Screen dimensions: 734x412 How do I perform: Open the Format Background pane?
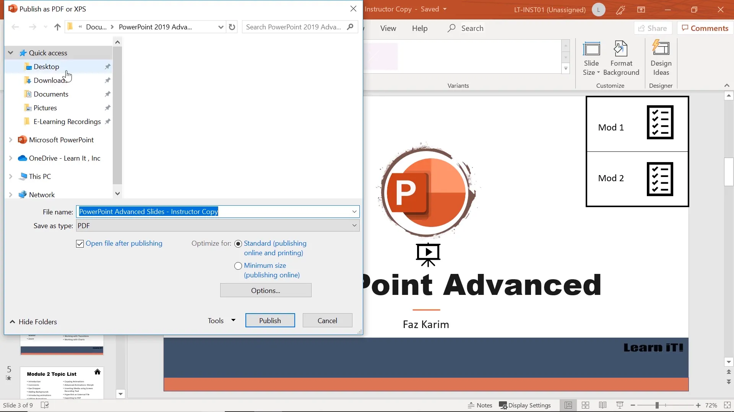(621, 58)
